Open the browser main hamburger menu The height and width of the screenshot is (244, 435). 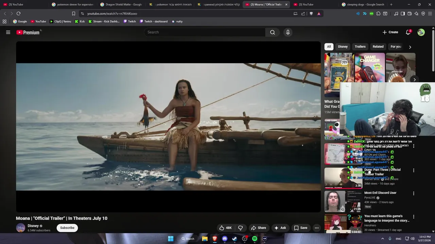pyautogui.click(x=430, y=14)
